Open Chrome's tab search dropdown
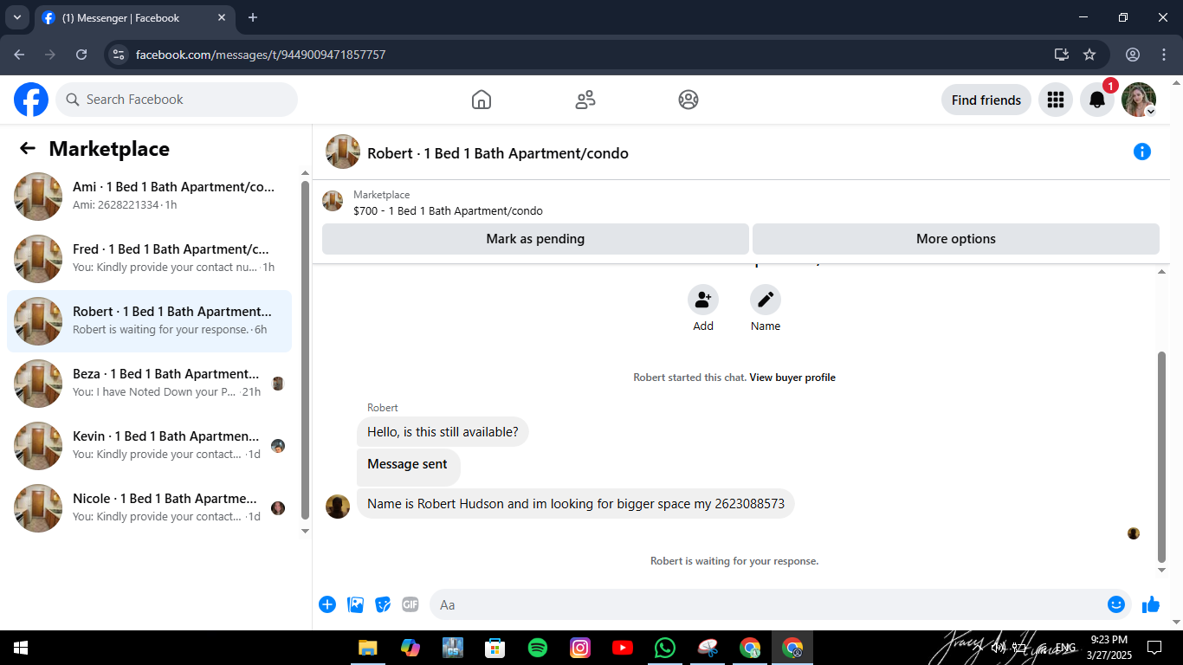 coord(17,17)
